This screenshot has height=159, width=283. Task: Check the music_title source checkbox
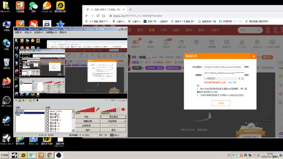tap(48, 111)
